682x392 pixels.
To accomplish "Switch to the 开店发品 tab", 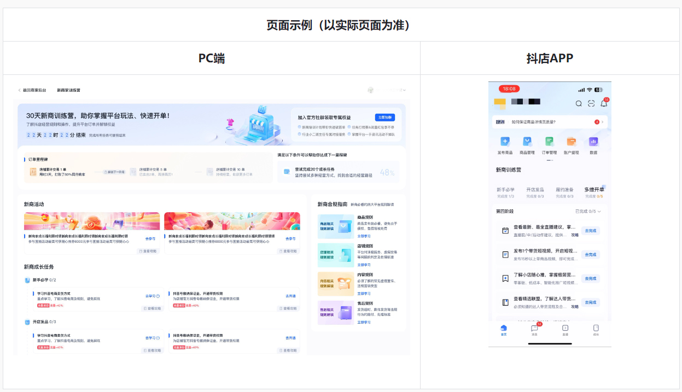I will 535,190.
